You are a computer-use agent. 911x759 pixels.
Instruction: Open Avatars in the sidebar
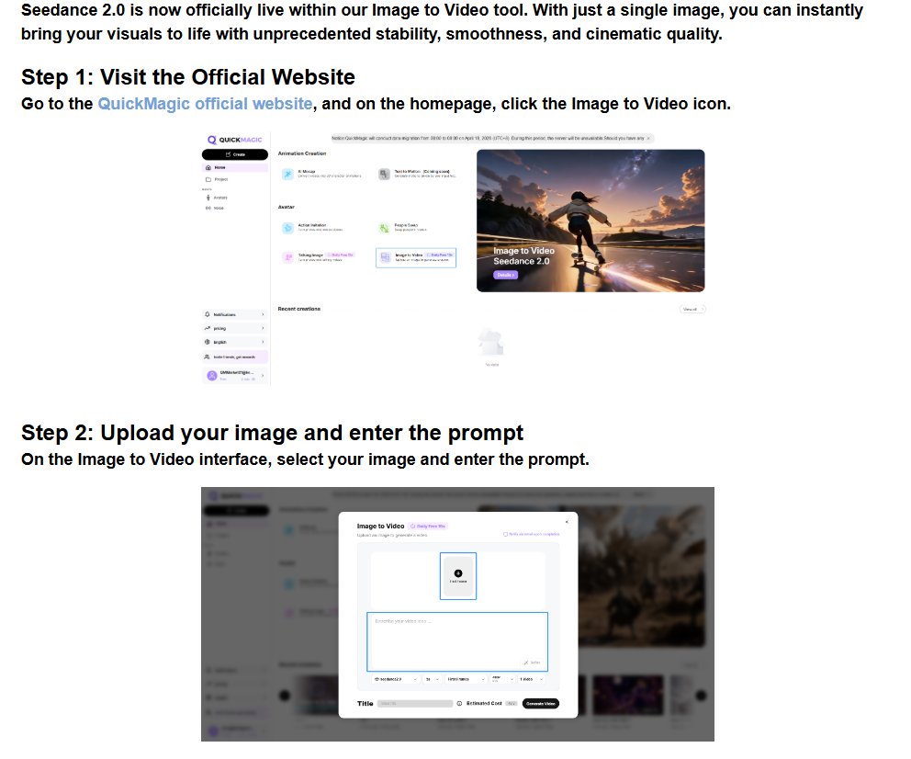(x=216, y=198)
